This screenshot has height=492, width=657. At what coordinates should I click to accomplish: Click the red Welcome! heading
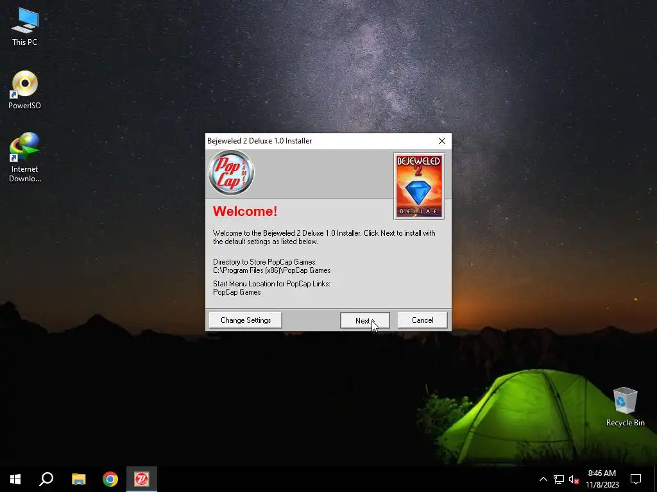pos(245,211)
